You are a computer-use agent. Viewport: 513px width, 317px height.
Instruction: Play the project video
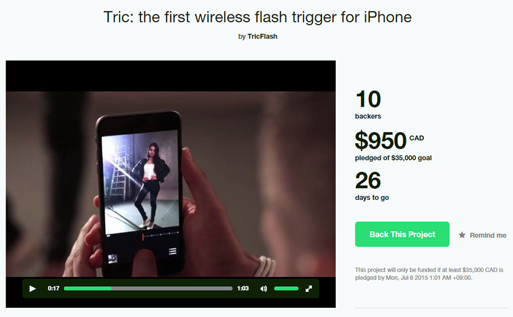(x=32, y=289)
